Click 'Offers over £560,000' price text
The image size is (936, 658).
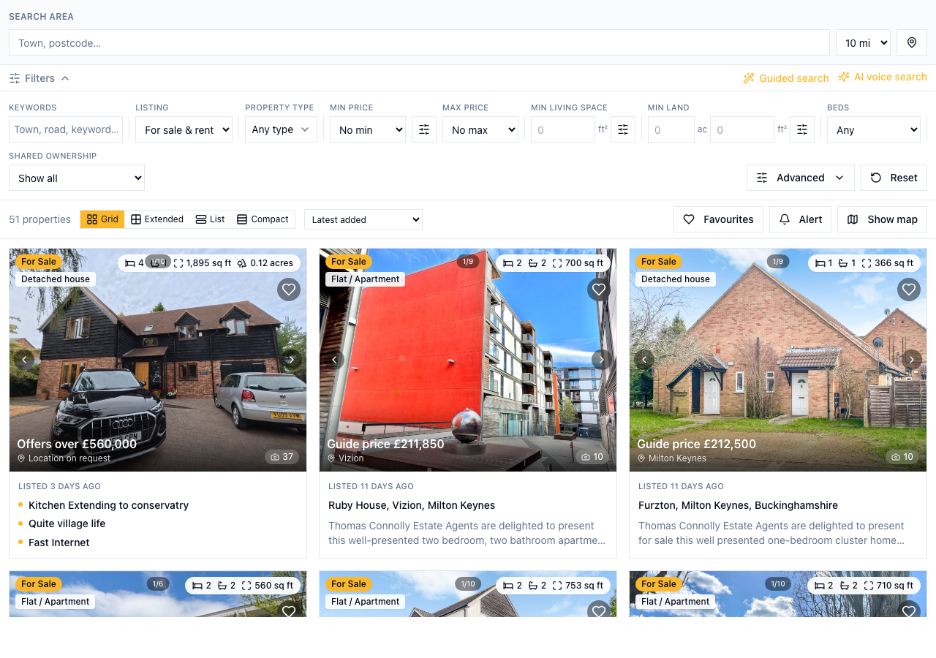[x=77, y=444]
